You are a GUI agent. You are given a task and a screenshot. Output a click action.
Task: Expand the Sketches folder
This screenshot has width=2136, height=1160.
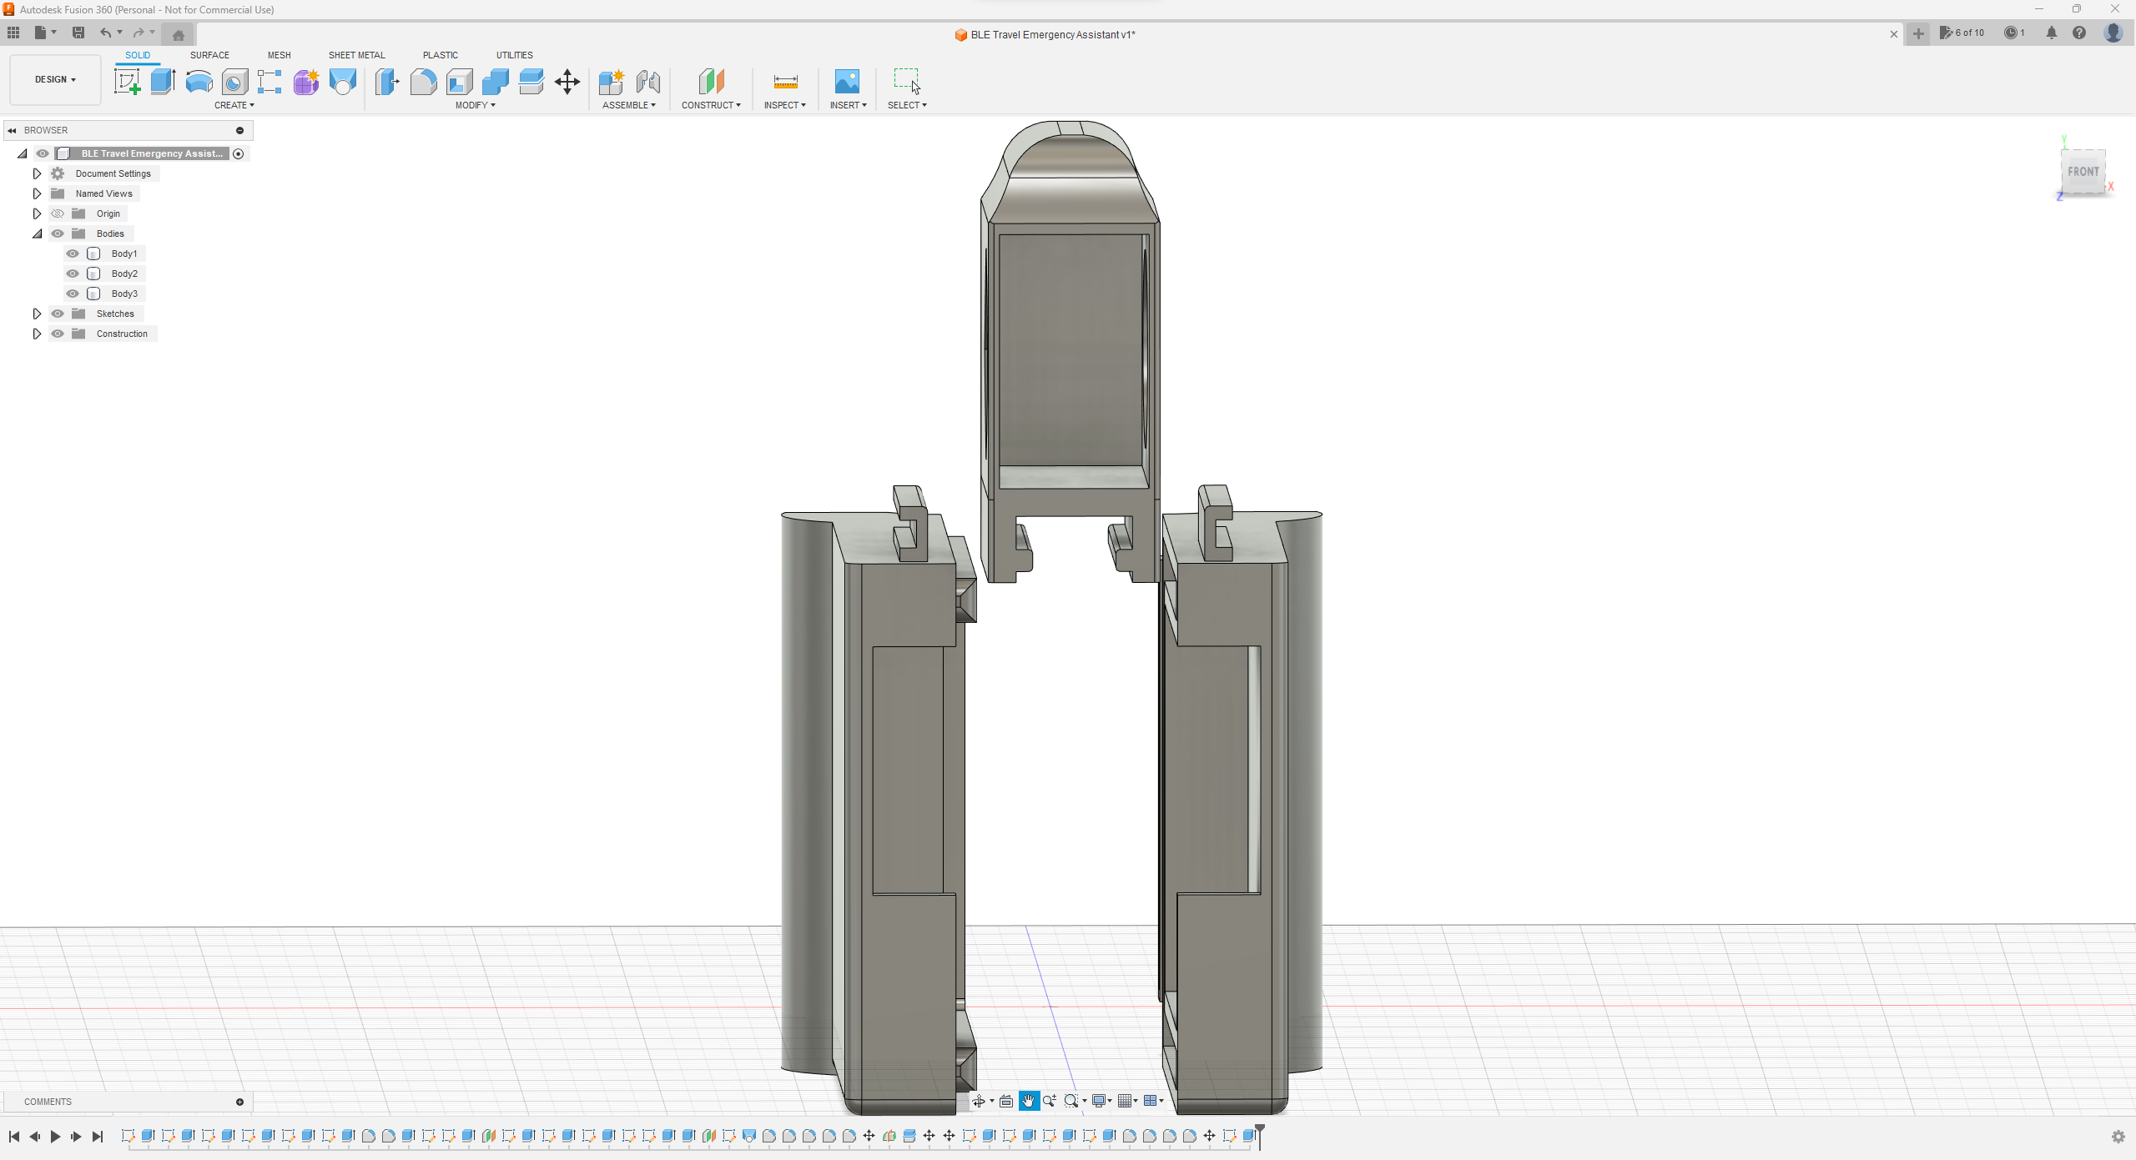[36, 313]
